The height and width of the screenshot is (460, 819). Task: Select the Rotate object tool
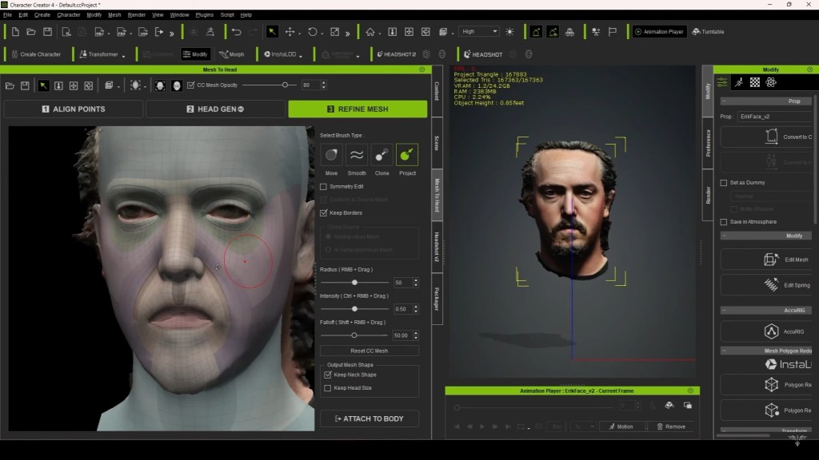pos(313,32)
